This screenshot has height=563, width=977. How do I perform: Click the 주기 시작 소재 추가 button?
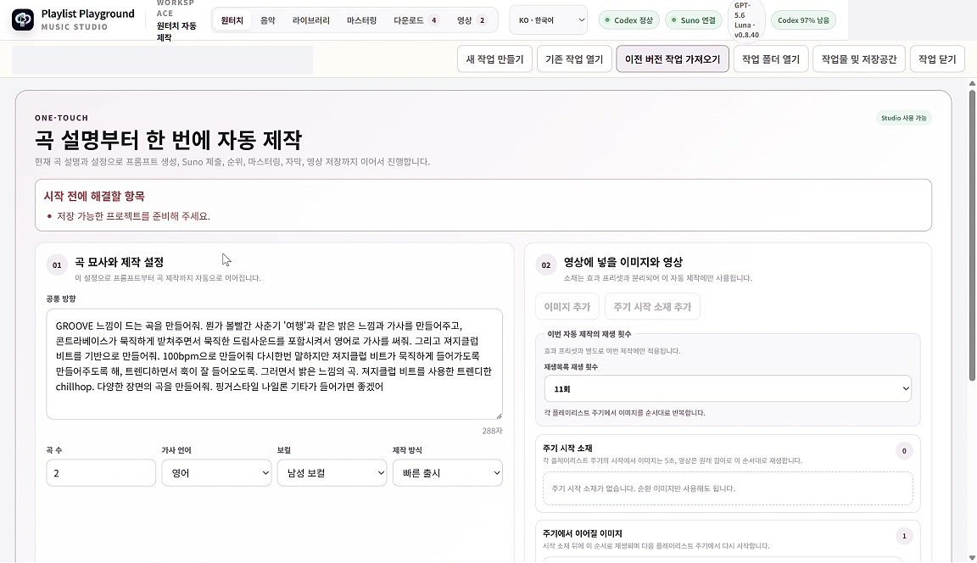click(652, 306)
